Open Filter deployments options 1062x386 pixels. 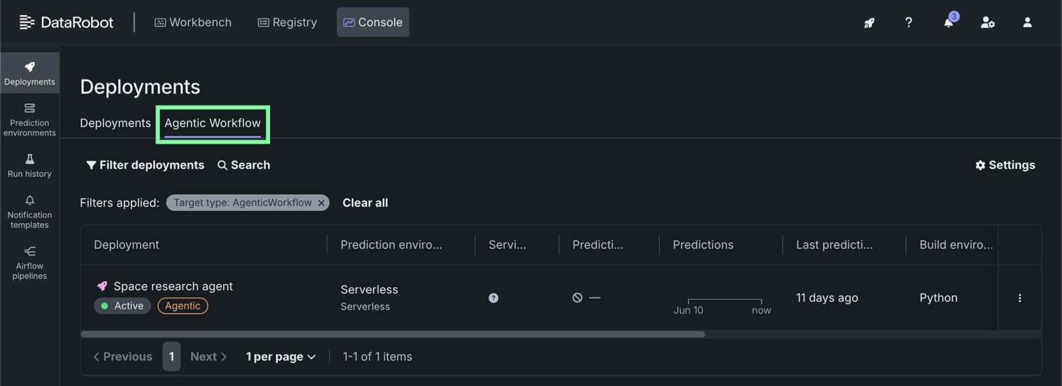click(145, 164)
